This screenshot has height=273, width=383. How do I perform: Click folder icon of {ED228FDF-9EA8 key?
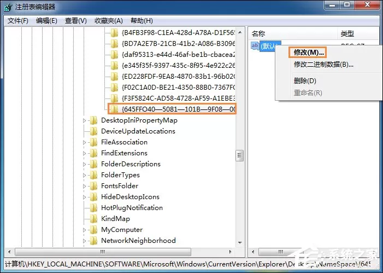point(114,77)
